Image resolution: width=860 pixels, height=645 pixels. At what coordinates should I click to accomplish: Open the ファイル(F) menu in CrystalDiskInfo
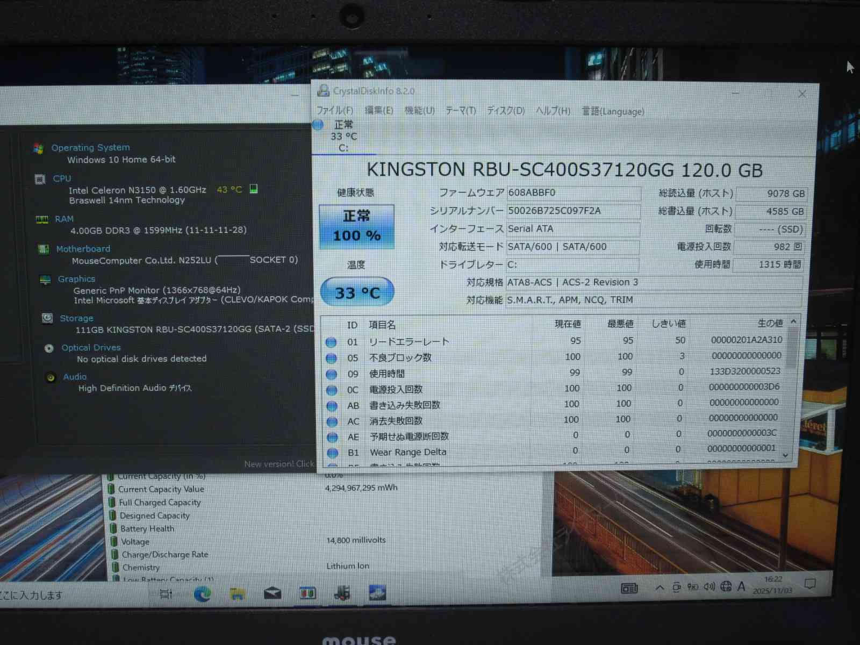tap(334, 111)
